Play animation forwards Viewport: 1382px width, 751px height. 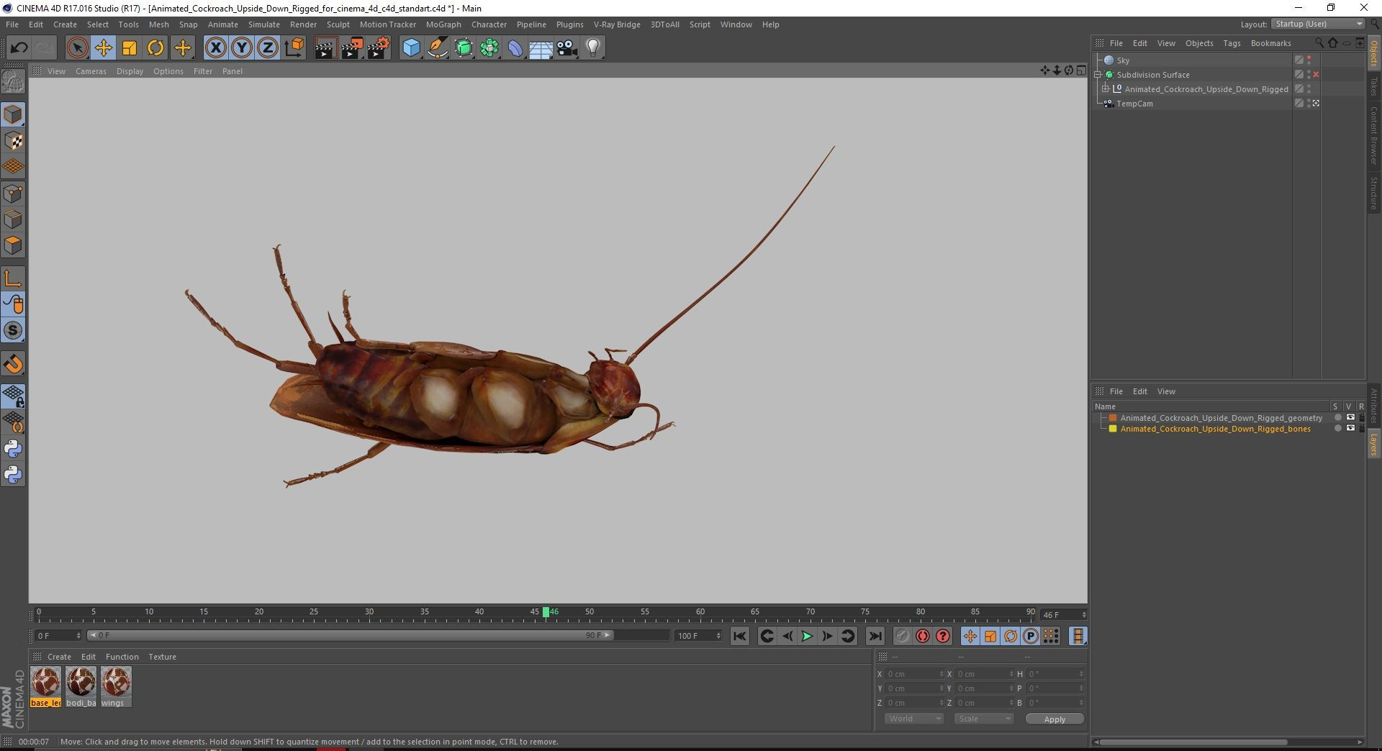click(x=807, y=636)
